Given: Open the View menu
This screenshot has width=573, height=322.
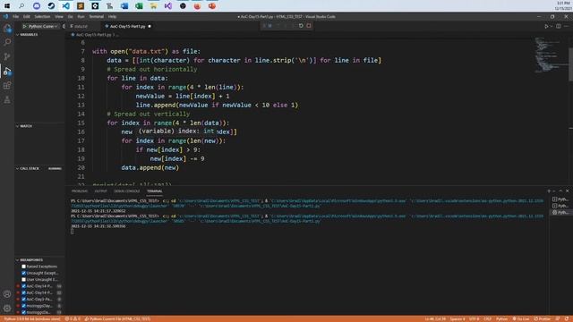Looking at the screenshot, I should 59,16.
